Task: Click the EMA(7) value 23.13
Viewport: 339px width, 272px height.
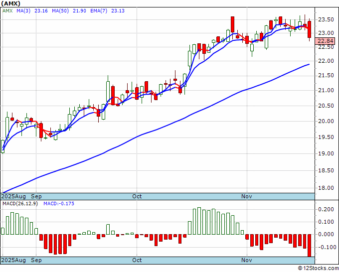Action: click(x=118, y=11)
